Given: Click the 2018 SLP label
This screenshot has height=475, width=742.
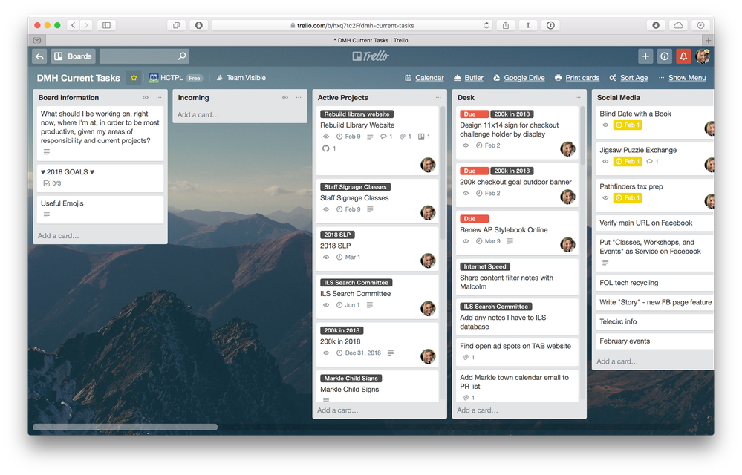Looking at the screenshot, I should click(x=337, y=235).
